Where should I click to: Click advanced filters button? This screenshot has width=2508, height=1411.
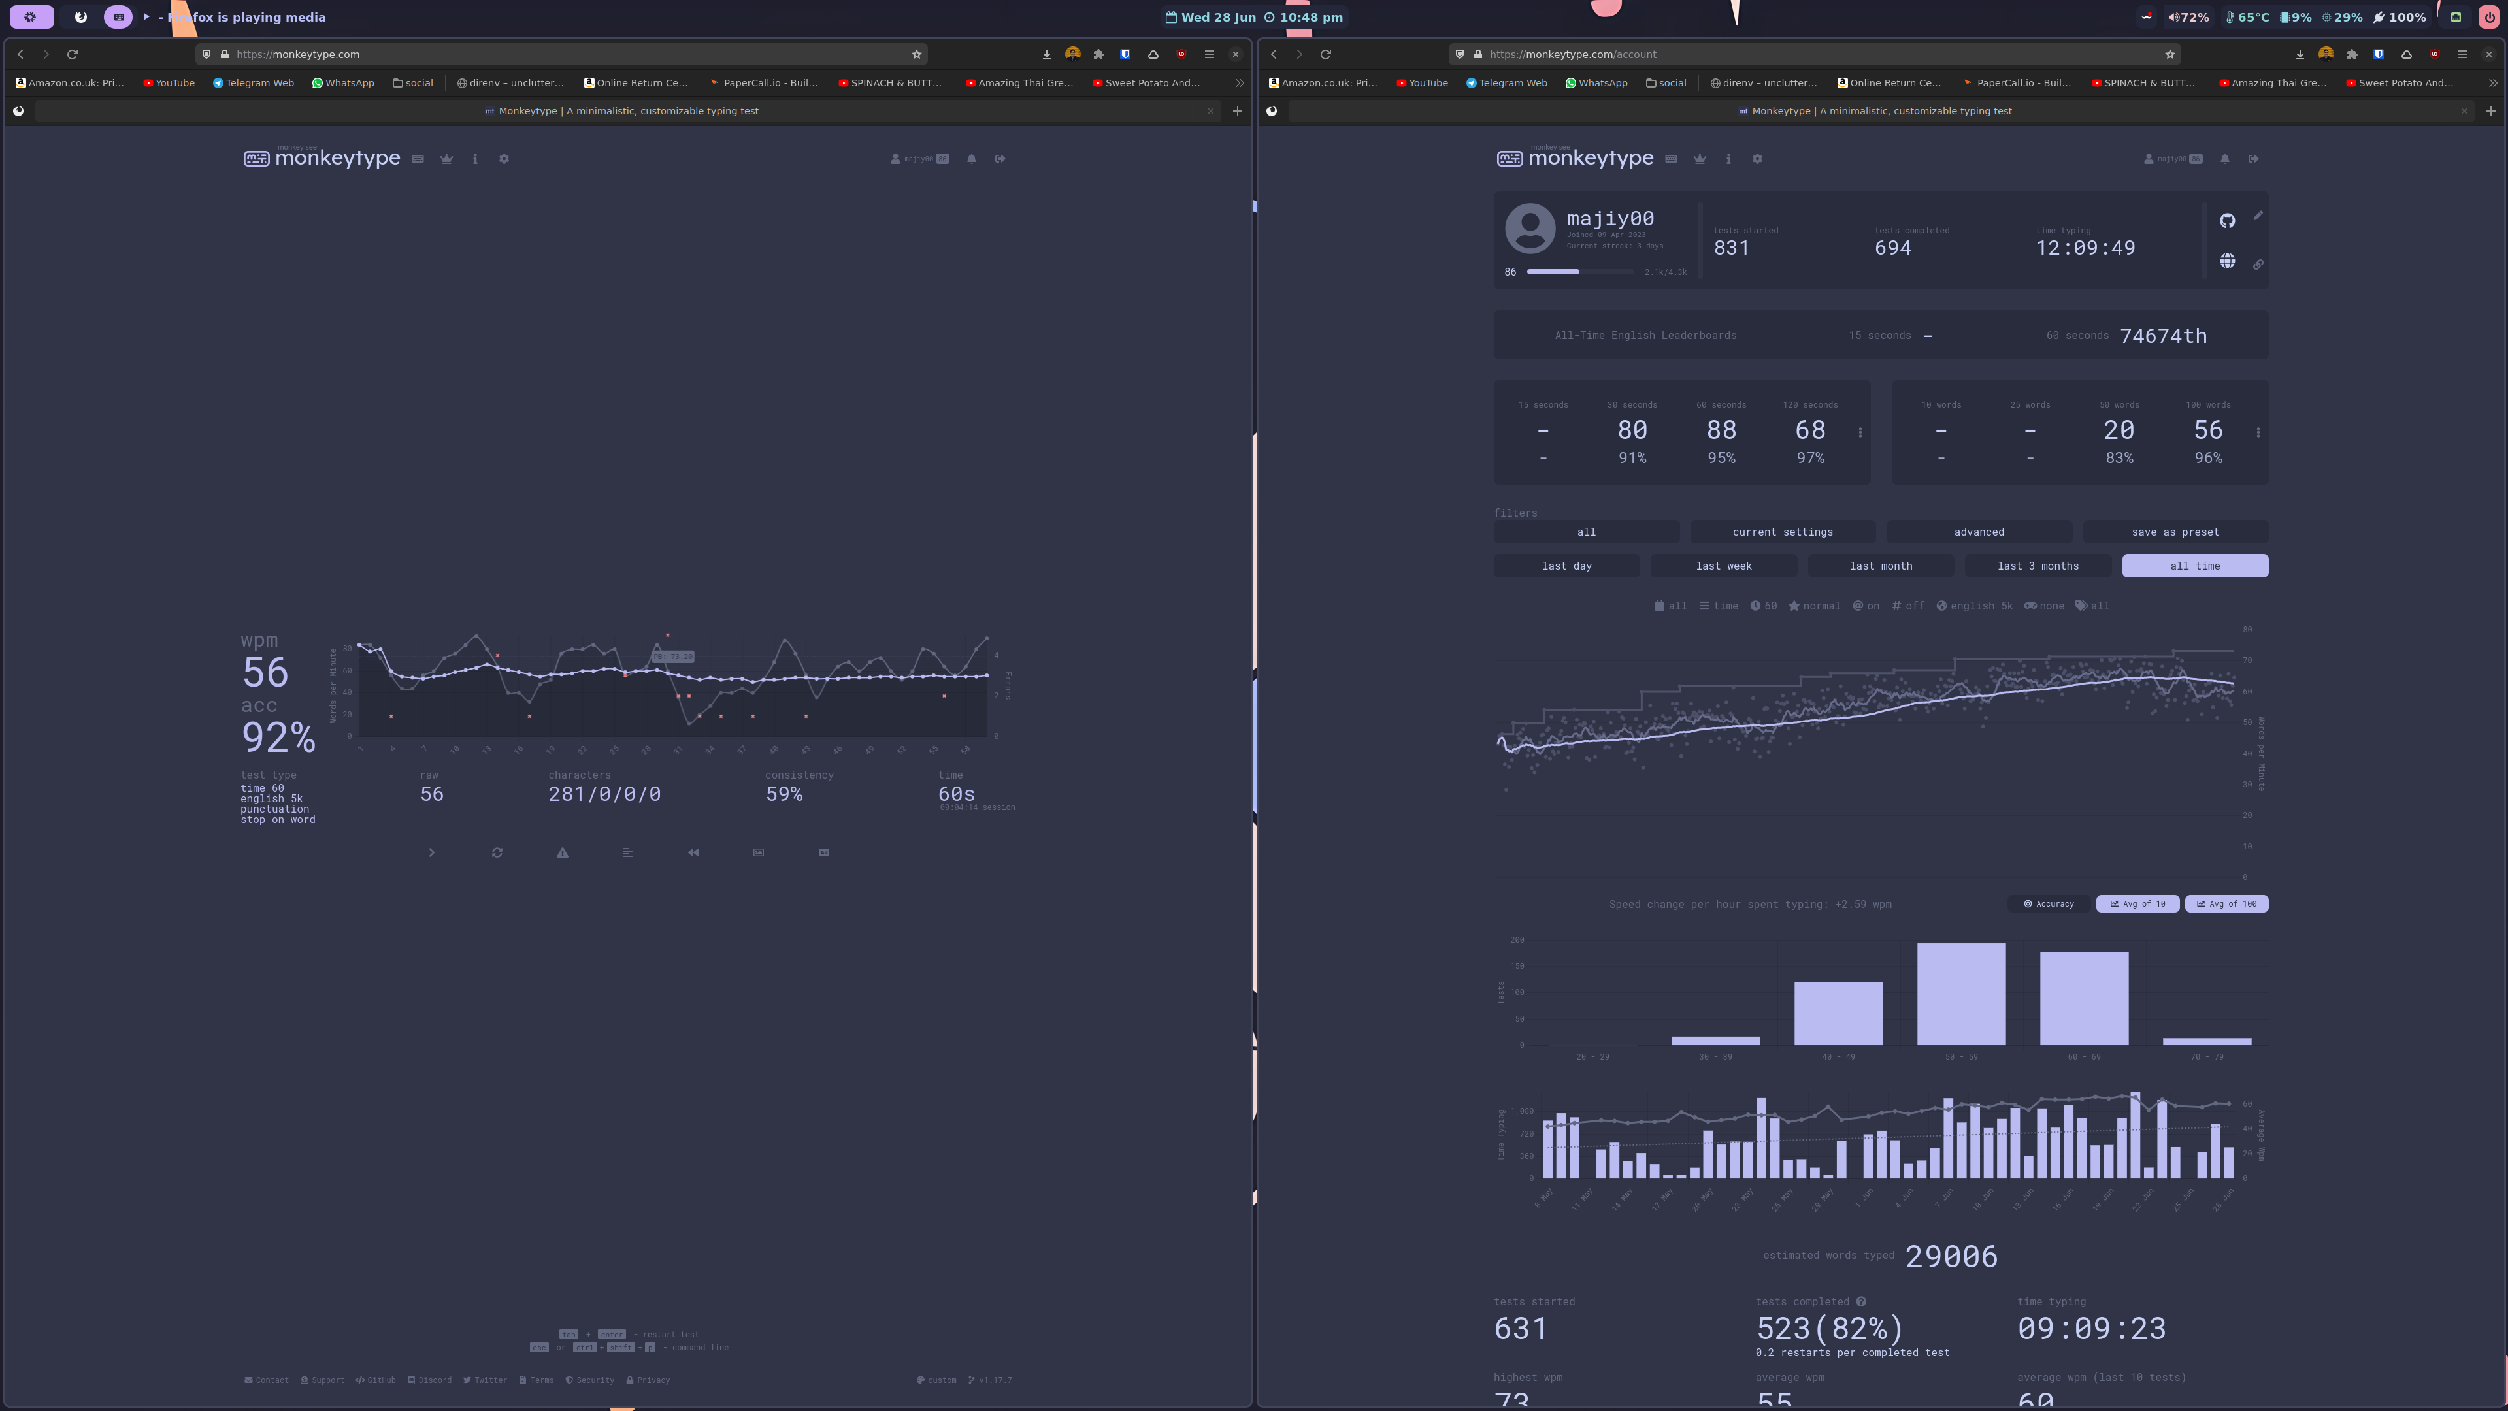coord(1978,532)
